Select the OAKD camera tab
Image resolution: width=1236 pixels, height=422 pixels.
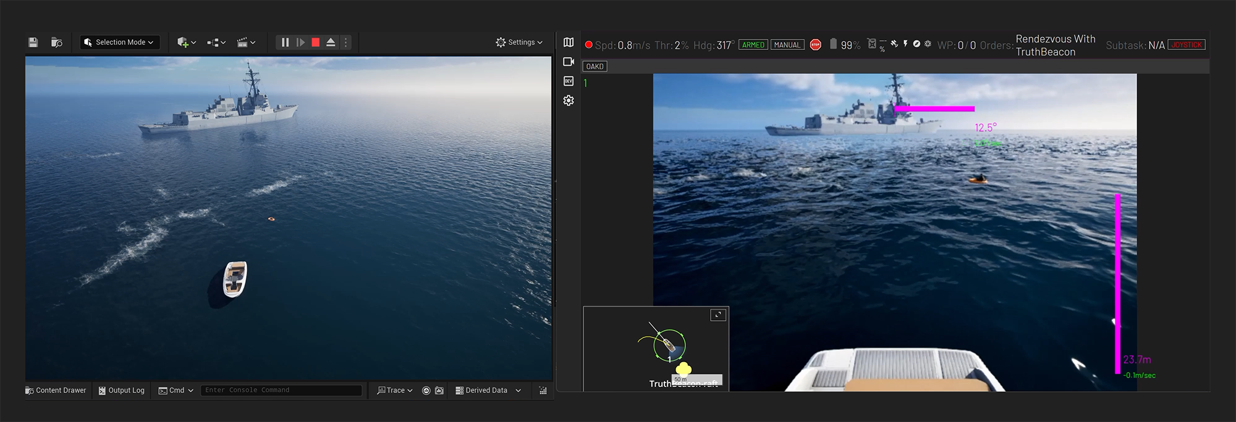(x=595, y=67)
